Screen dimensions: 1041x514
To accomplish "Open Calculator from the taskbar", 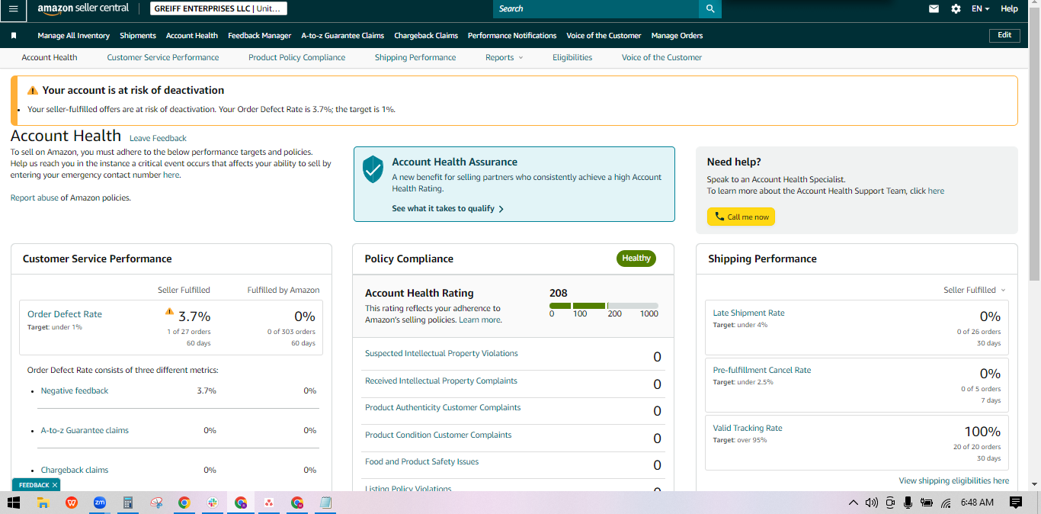I will click(x=128, y=503).
